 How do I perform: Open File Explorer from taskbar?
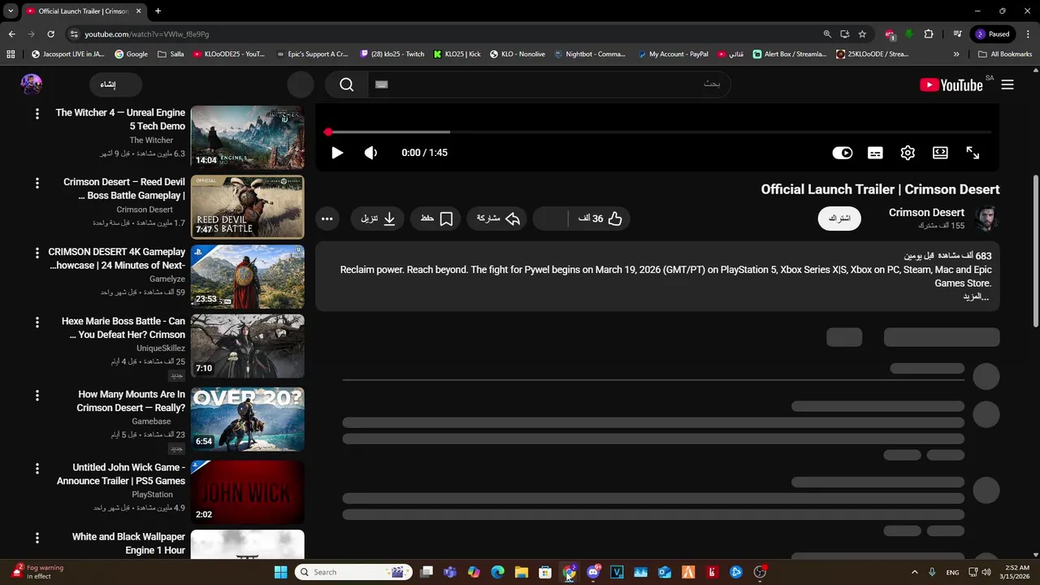(x=521, y=572)
